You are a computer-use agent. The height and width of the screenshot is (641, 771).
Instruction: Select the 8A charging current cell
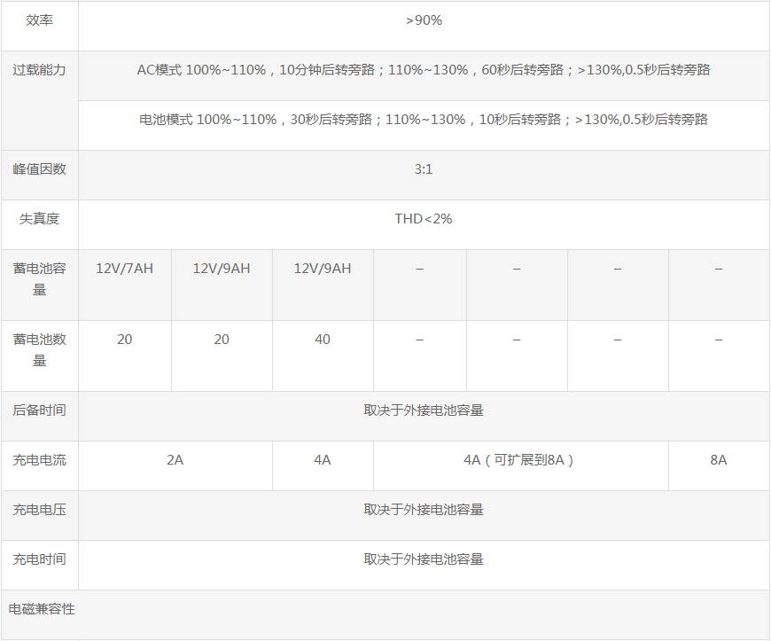tap(718, 460)
